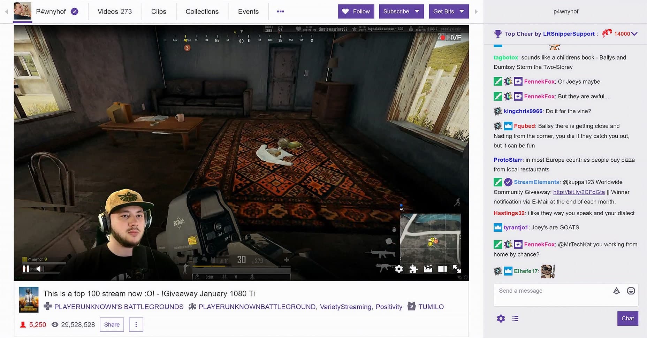Collapse the left sidebar arrow

click(x=6, y=11)
